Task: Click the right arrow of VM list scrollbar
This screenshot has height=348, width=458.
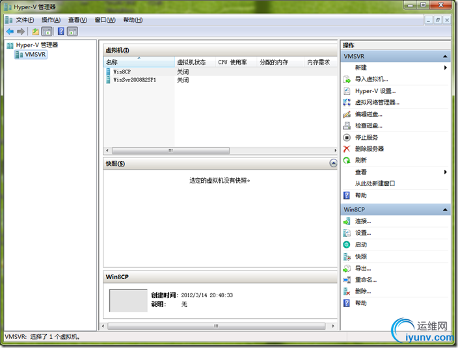Action: (x=335, y=150)
